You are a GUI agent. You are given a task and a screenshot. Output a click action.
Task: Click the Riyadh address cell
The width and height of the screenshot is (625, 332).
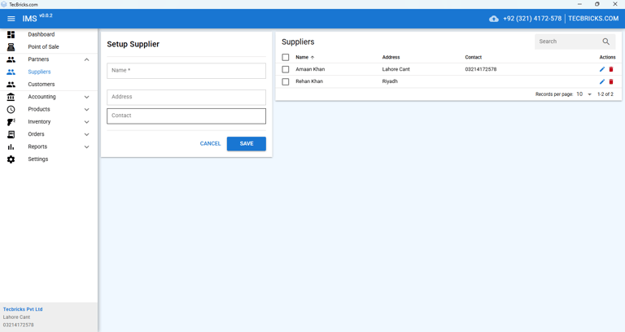[x=390, y=81]
